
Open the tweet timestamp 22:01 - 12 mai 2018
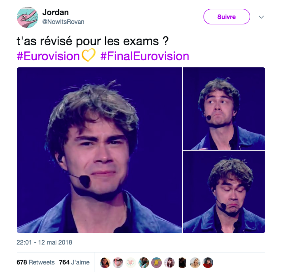coord(44,242)
